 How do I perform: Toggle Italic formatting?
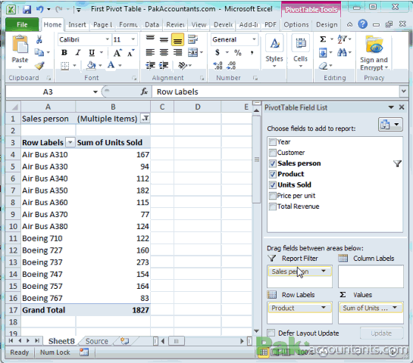tap(78, 53)
